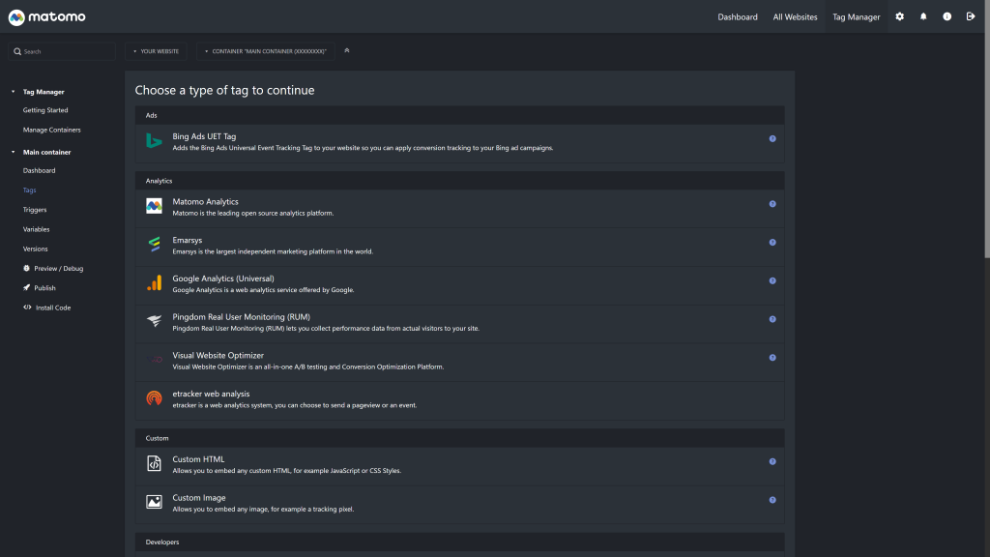Collapse the Main container sidebar section
This screenshot has height=557, width=990.
click(x=13, y=152)
